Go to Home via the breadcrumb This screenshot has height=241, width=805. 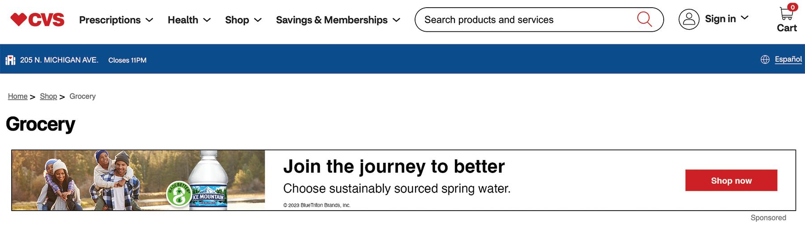click(18, 96)
